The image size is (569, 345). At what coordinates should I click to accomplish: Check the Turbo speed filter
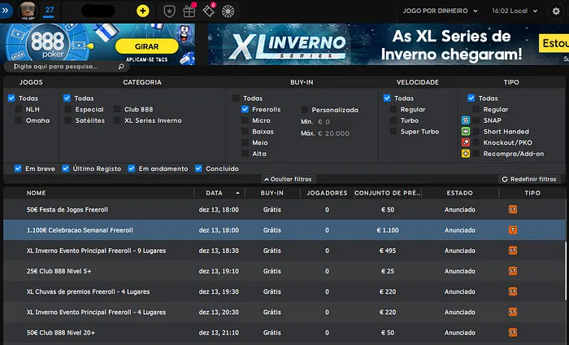click(393, 120)
